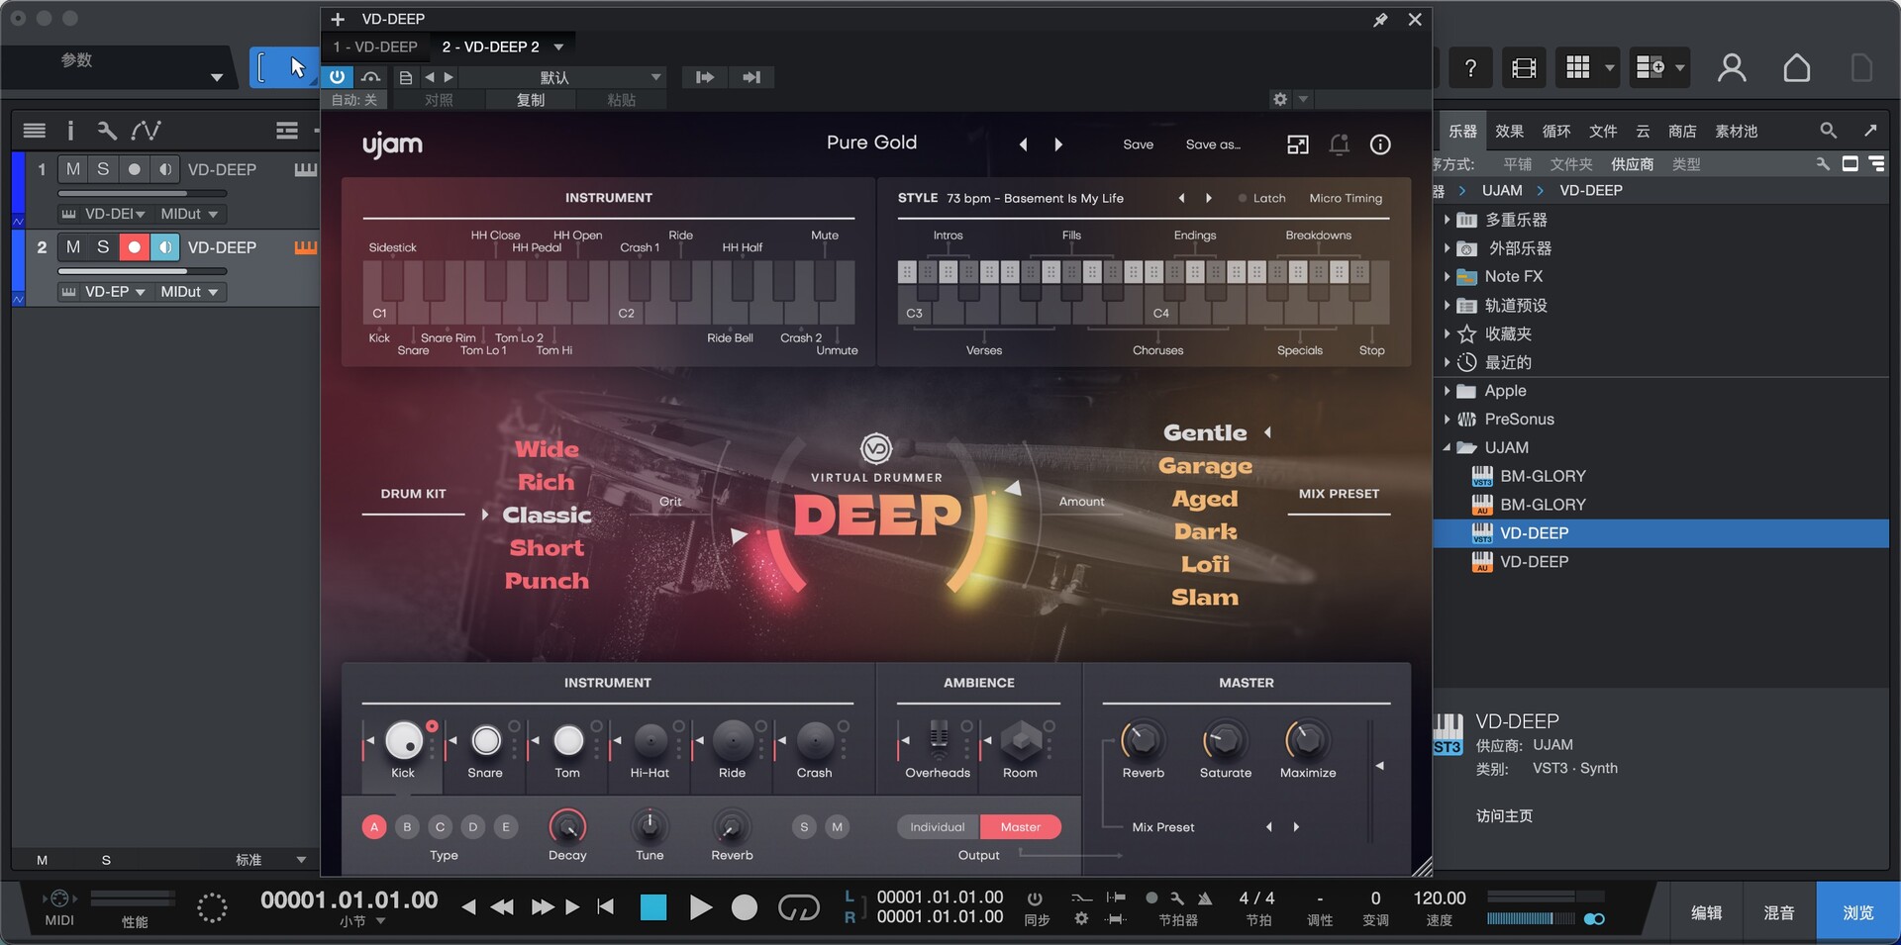Click the track inspector i icon

coord(70,131)
